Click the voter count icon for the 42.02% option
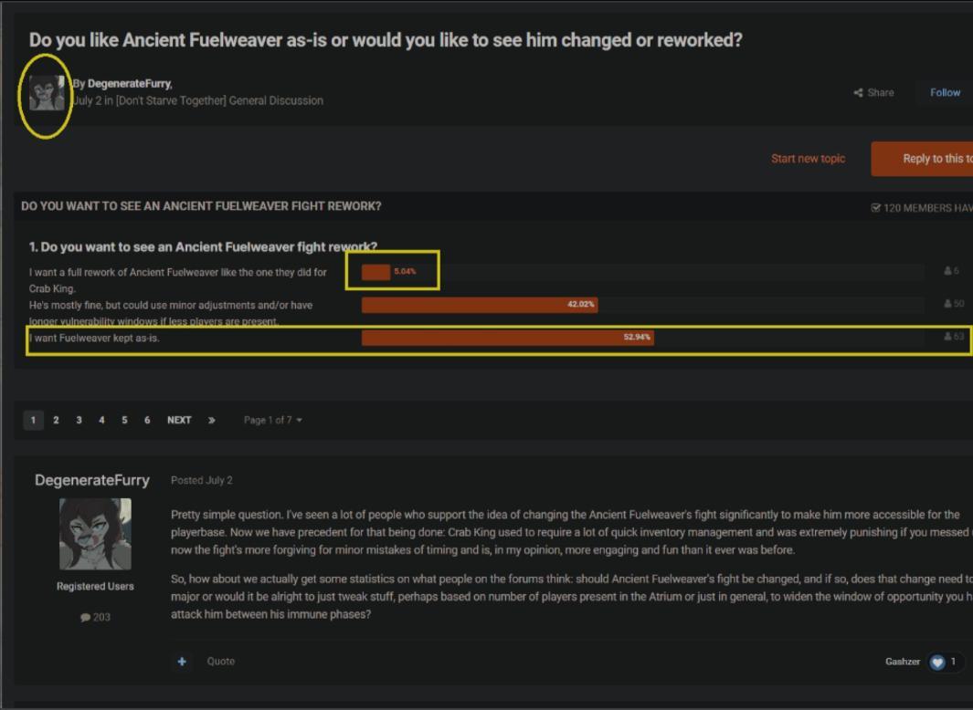 coord(947,304)
